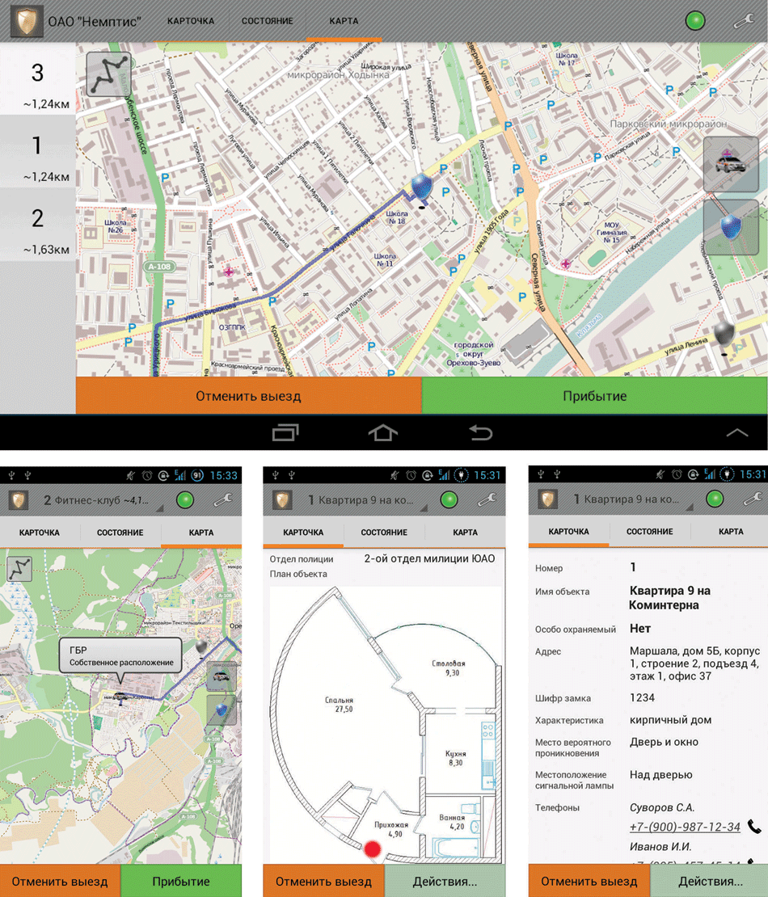Open the КАРТОЧКА tab on the tablet
Screen dimensions: 768x897
point(191,21)
